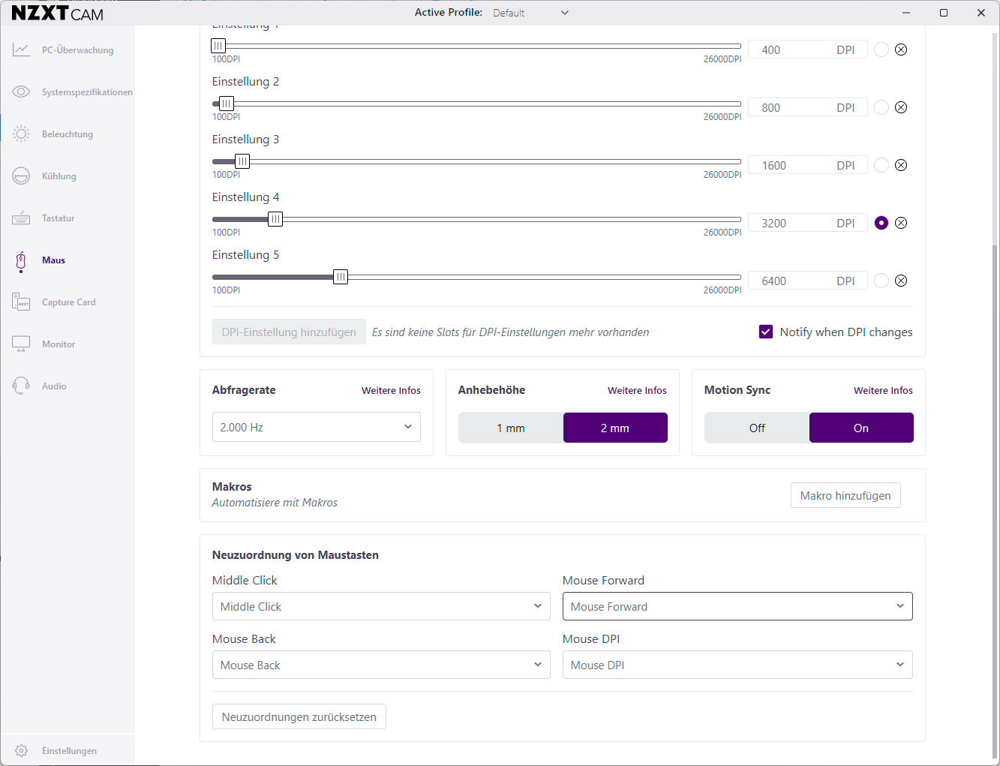1000x766 pixels.
Task: Expand the Mouse Back remap dropdown
Action: tap(381, 665)
